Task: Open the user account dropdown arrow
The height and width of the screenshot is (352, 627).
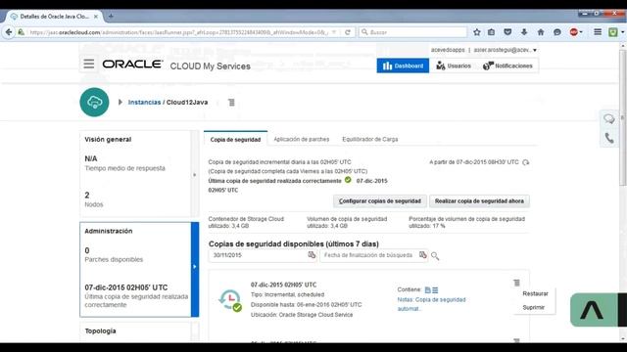Action: pyautogui.click(x=535, y=50)
